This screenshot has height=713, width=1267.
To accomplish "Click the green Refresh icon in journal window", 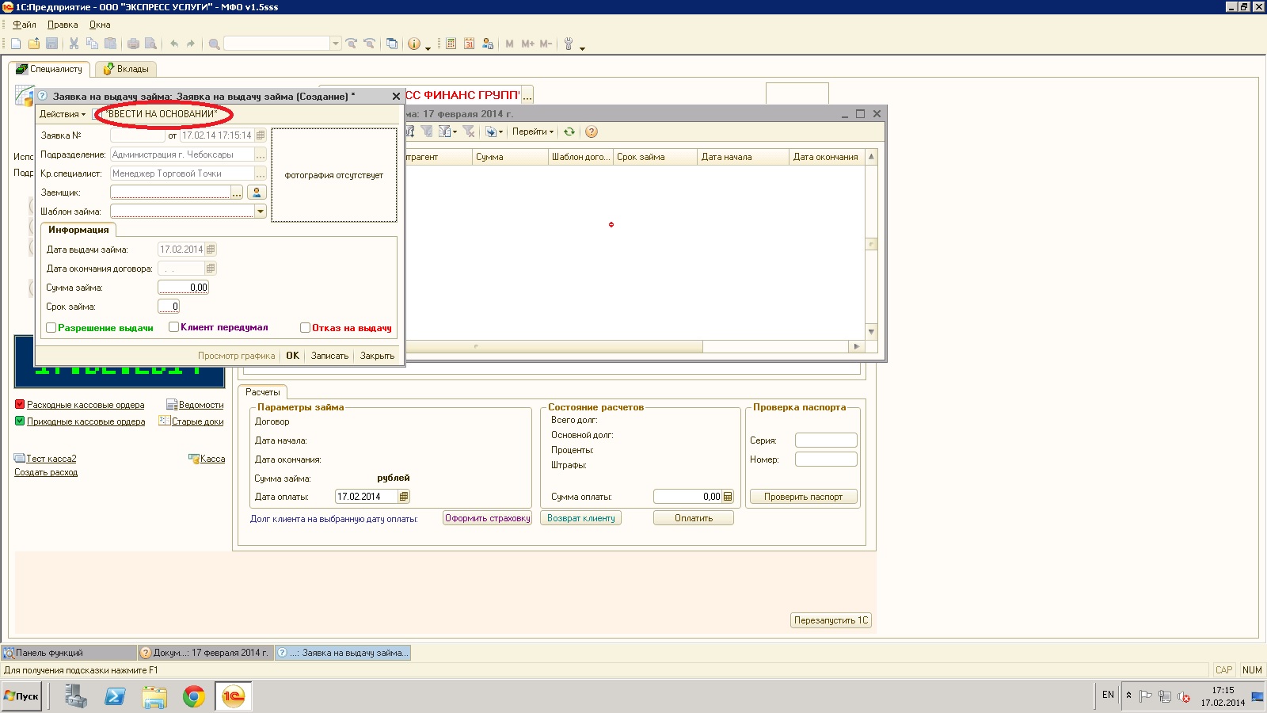I will (x=569, y=132).
